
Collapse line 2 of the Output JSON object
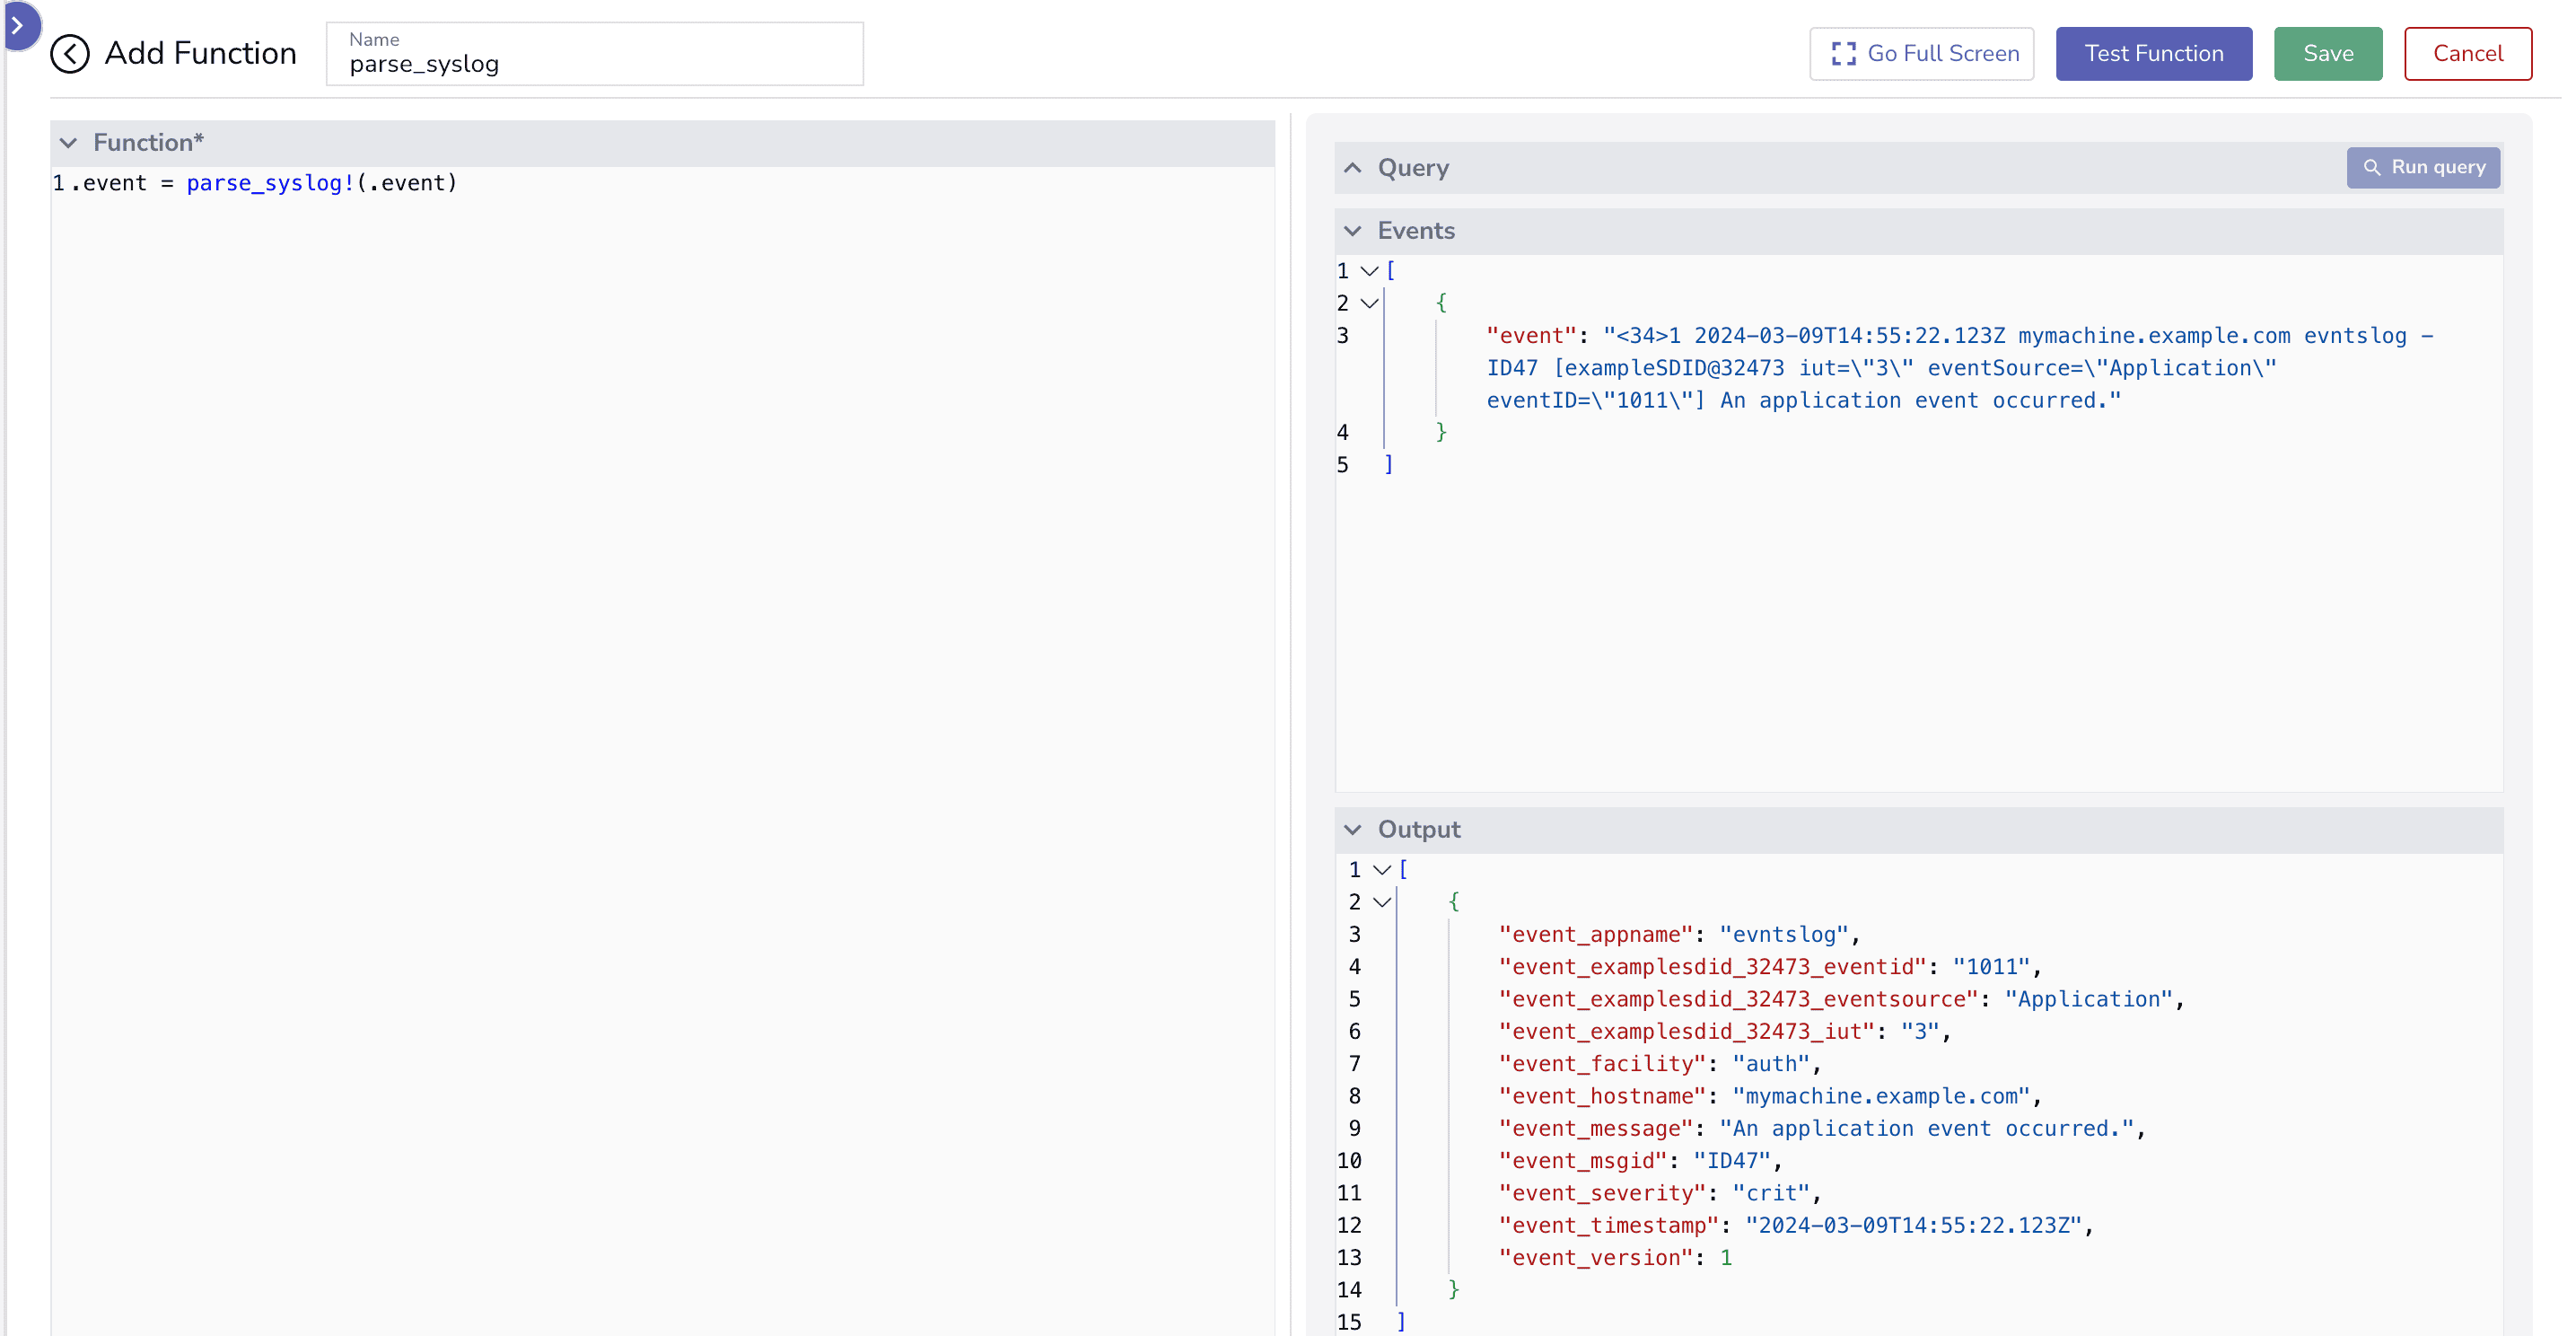1383,901
